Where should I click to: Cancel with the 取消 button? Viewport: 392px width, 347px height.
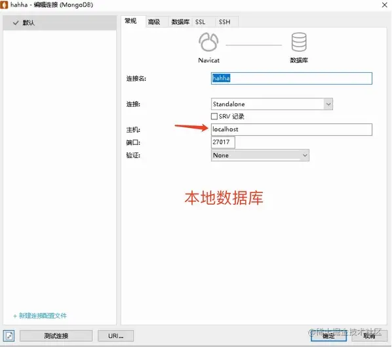point(369,336)
